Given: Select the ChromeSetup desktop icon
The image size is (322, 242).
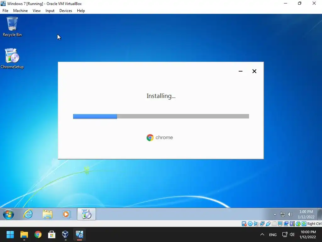Looking at the screenshot, I should click(x=12, y=58).
